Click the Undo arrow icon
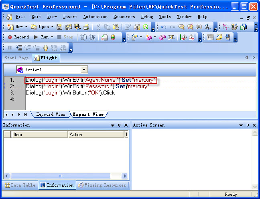260x199 pixels. (x=163, y=27)
